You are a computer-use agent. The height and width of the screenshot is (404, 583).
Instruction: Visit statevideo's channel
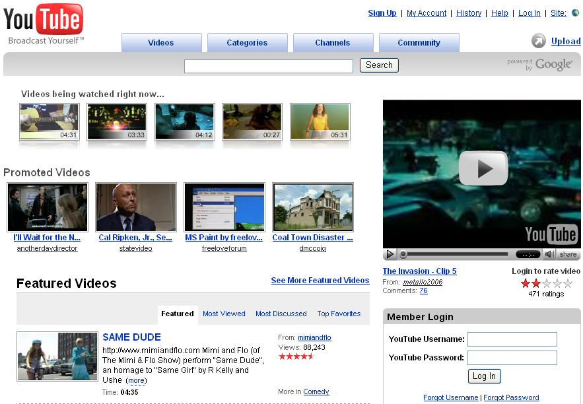[136, 248]
